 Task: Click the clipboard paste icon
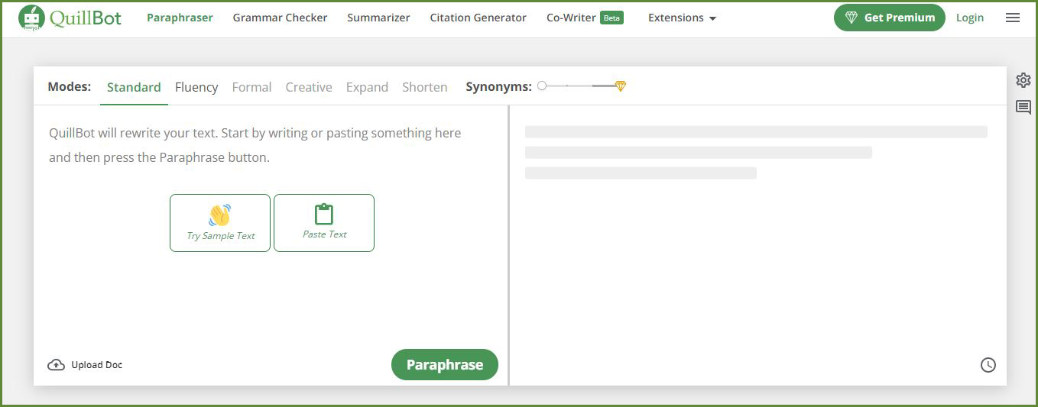pos(324,214)
